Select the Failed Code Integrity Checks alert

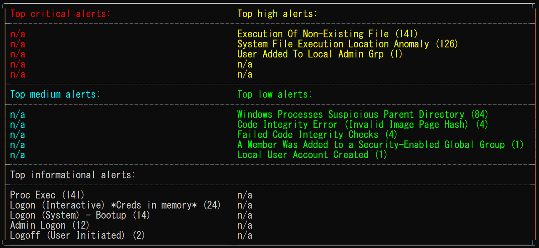(x=317, y=135)
